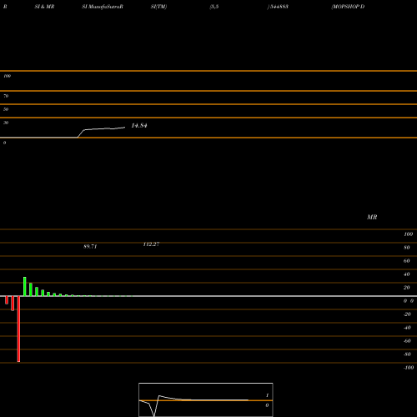Click the -20 label on MR axis
The image size is (417, 417).
(x=407, y=314)
